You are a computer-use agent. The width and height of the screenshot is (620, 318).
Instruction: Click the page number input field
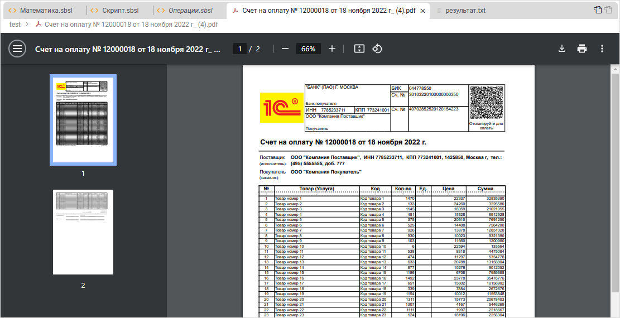click(x=240, y=49)
